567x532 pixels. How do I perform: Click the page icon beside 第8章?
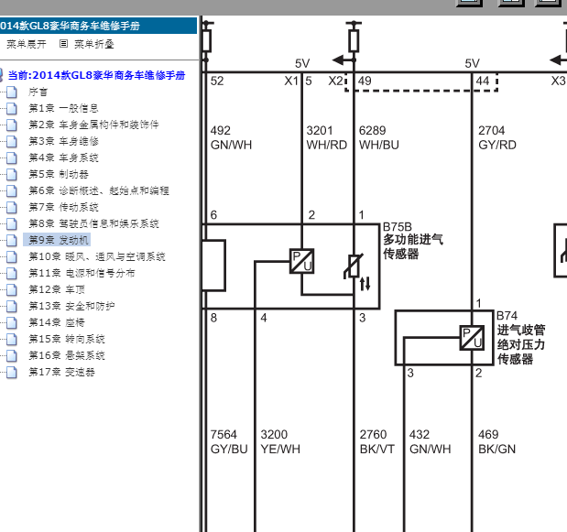pos(12,223)
